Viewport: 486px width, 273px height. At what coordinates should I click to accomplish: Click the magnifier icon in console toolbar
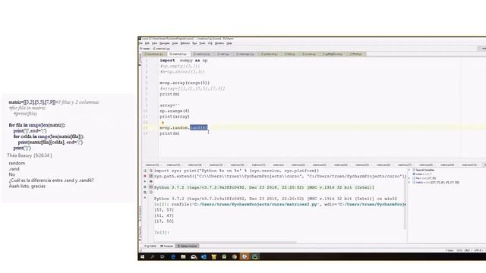[145, 193]
